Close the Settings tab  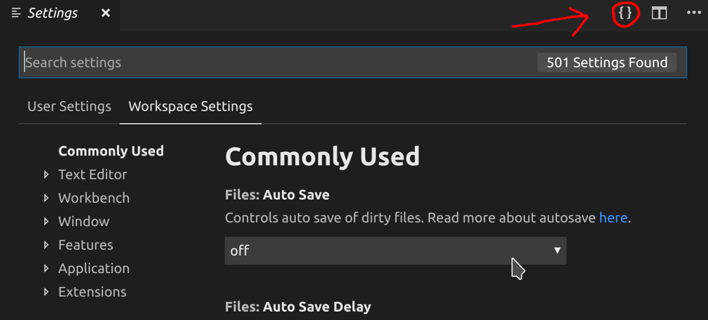[x=106, y=14]
